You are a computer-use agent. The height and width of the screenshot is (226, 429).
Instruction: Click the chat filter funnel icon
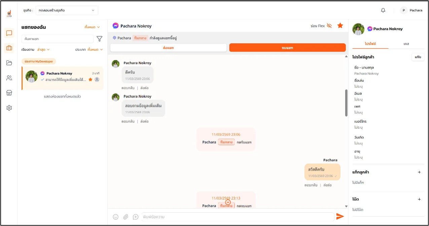99,39
